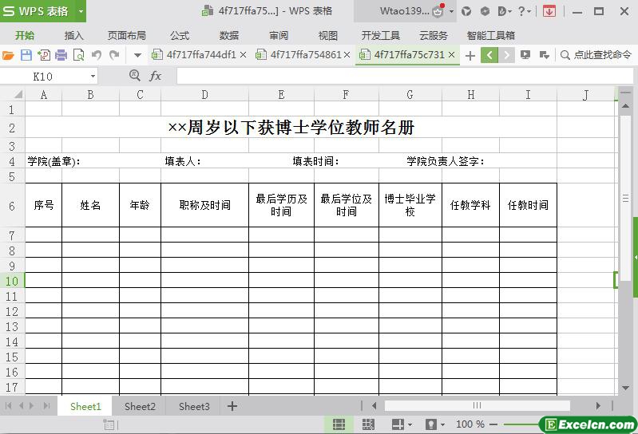Open the 智能工具箱 ribbon tab
The image size is (638, 434).
click(x=491, y=36)
